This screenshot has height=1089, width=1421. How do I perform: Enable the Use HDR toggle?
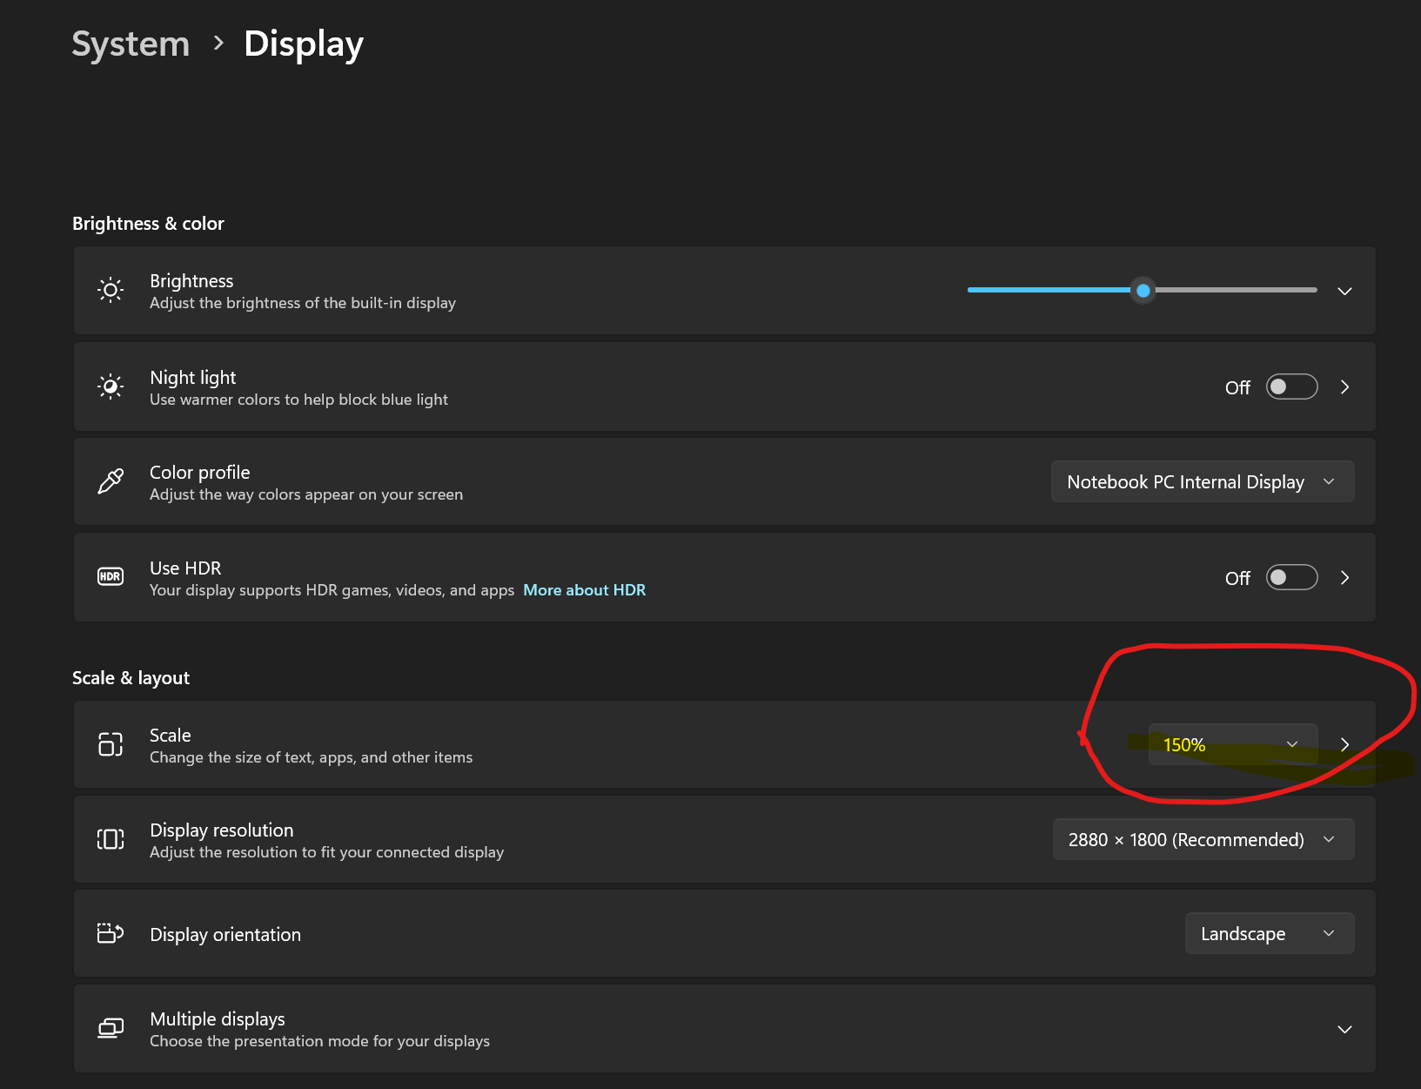(x=1291, y=577)
